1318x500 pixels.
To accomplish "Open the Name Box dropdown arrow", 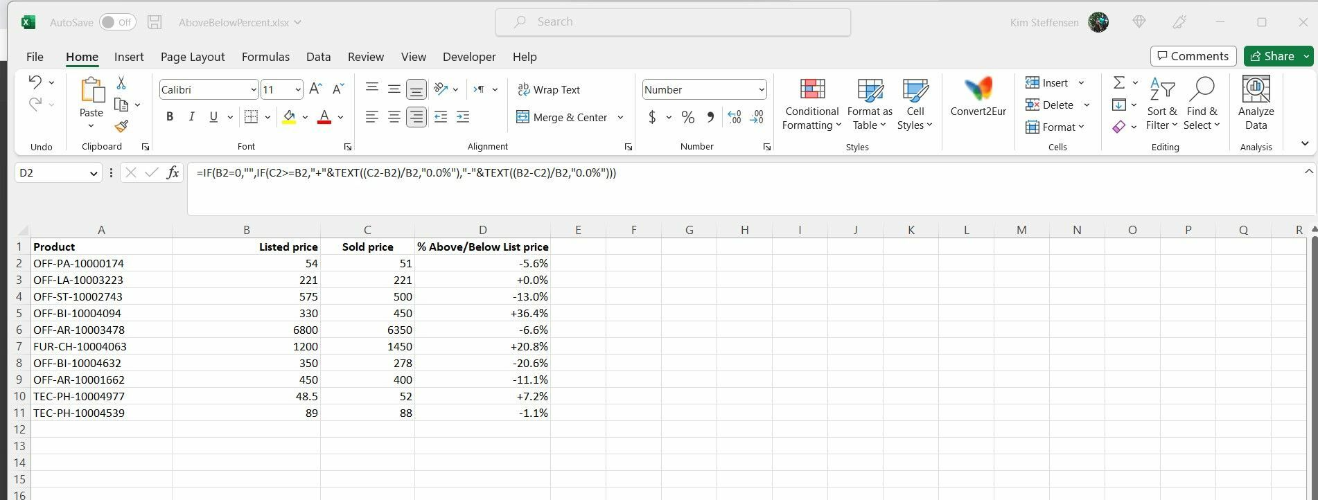I will point(94,173).
